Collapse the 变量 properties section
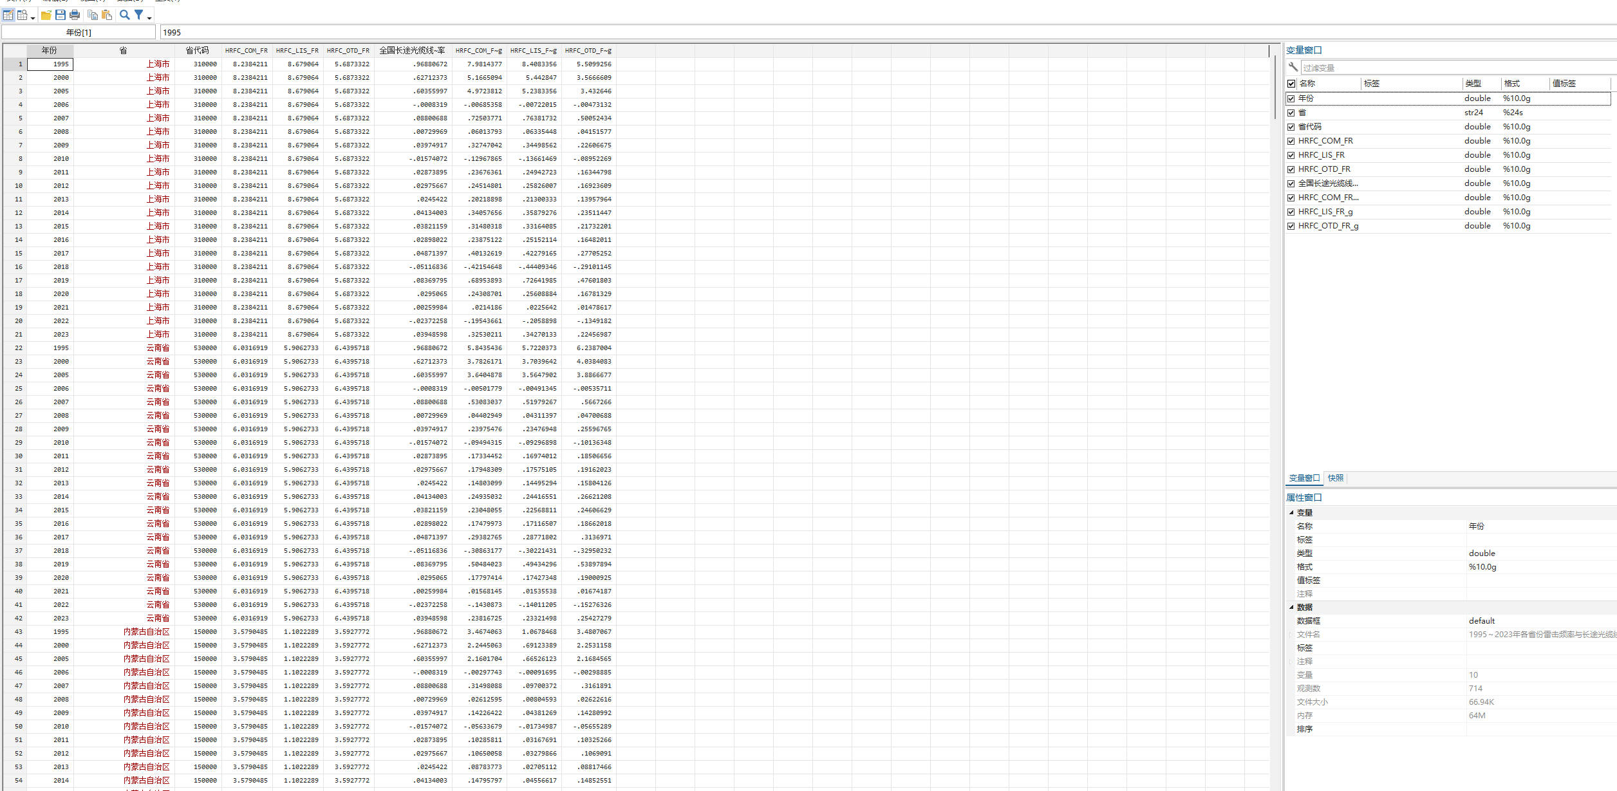 (x=1291, y=513)
